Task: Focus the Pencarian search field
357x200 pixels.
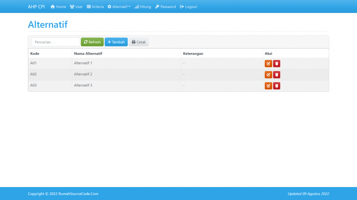Action: tap(56, 42)
